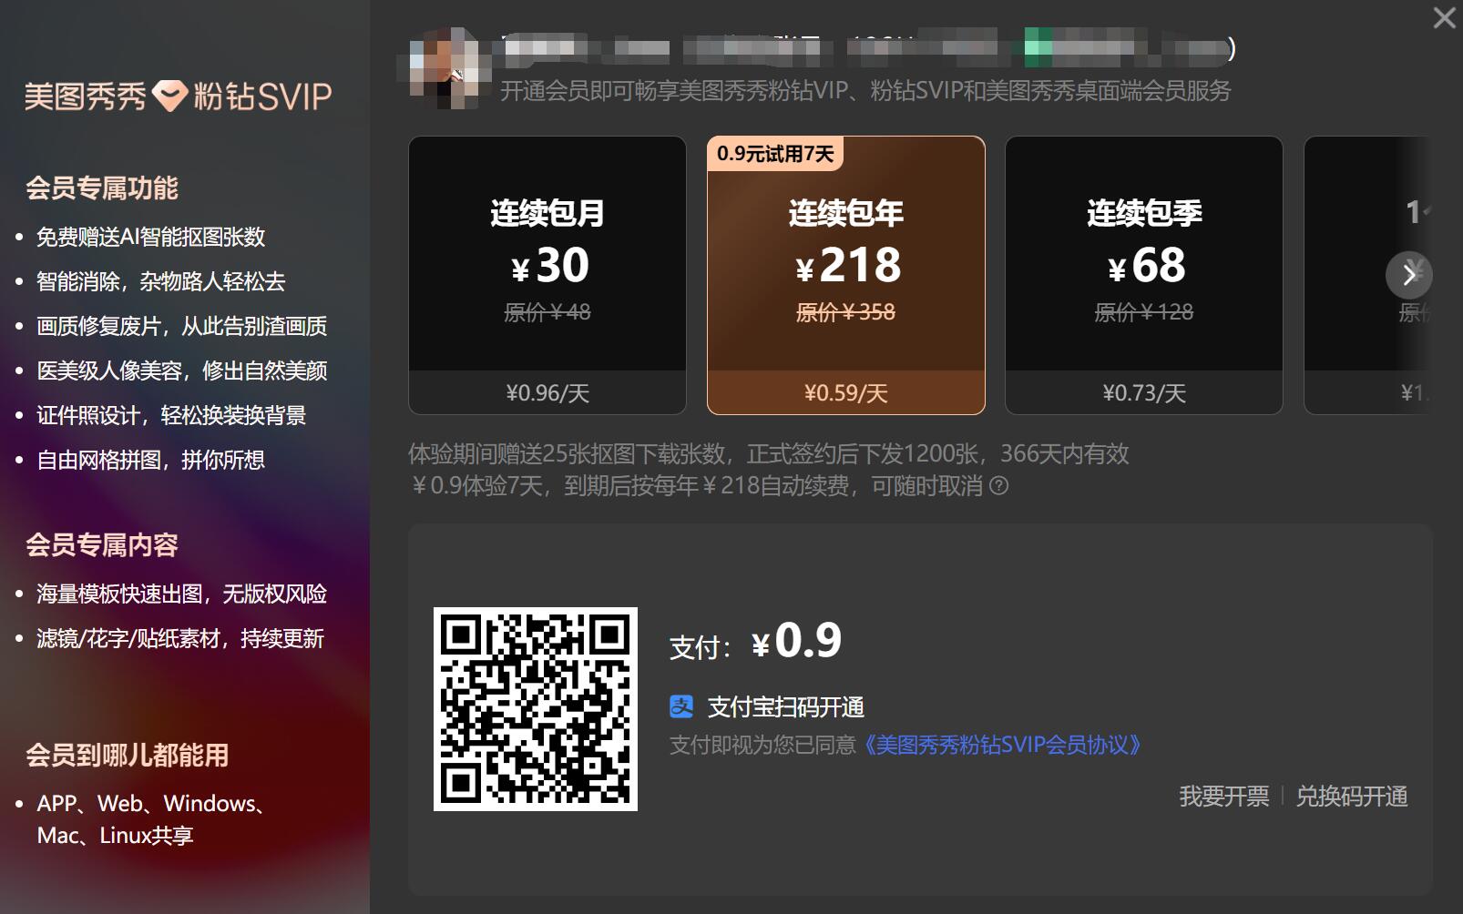Click the ￥0.9体验7天 renewal notice
This screenshot has width=1463, height=914.
click(697, 486)
